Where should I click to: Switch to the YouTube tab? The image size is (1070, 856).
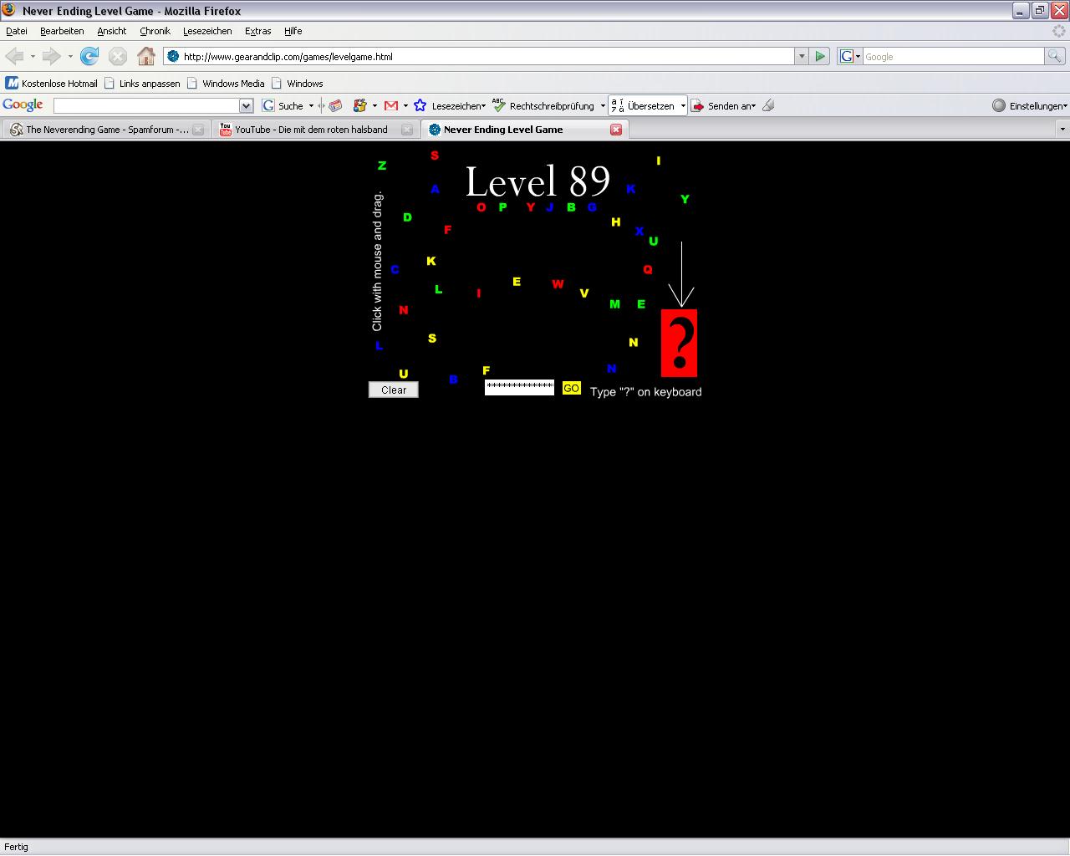[311, 130]
